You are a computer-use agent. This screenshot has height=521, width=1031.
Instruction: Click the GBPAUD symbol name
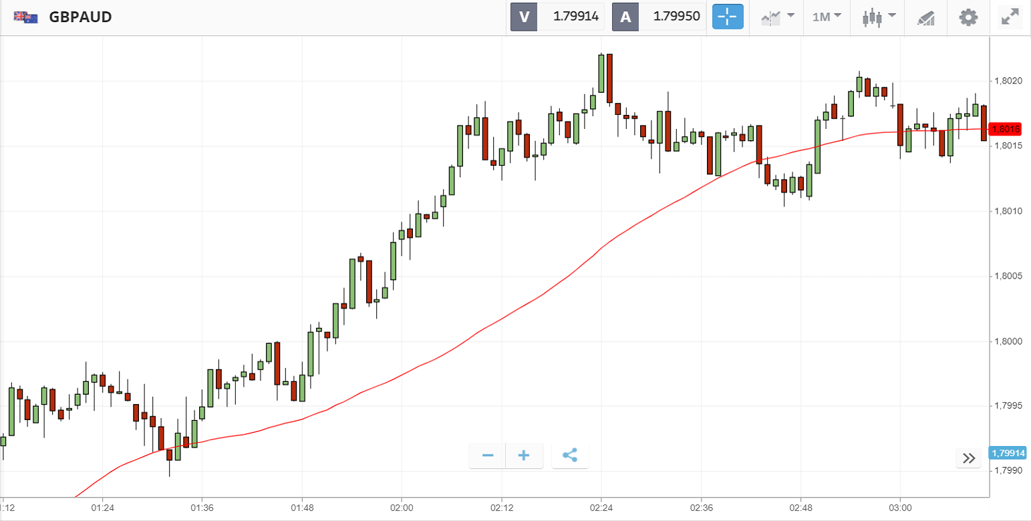pos(80,17)
